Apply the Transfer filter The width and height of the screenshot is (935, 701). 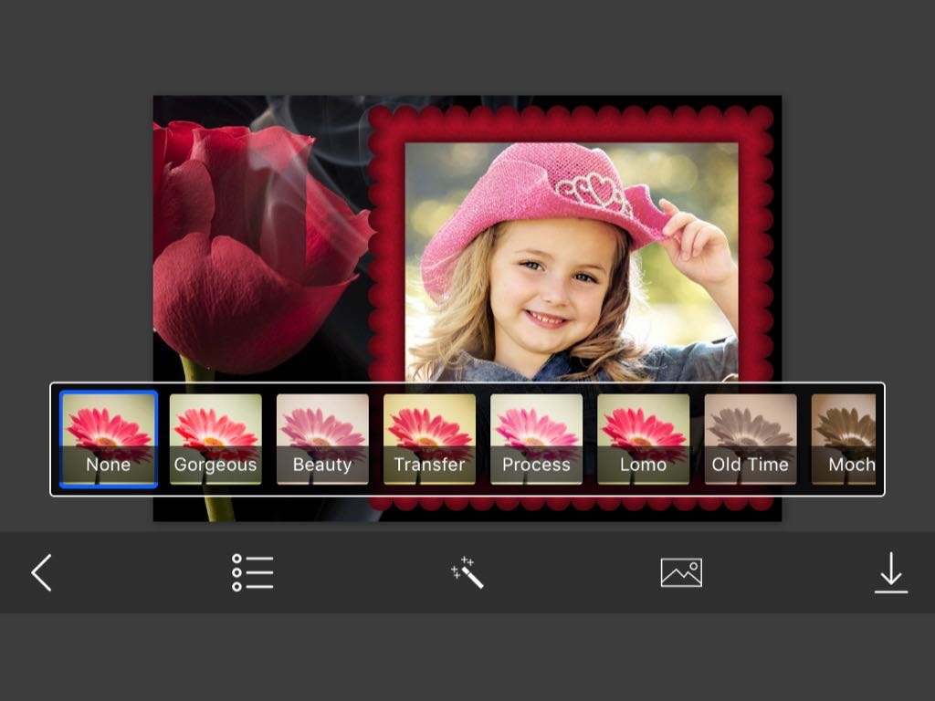click(x=429, y=439)
